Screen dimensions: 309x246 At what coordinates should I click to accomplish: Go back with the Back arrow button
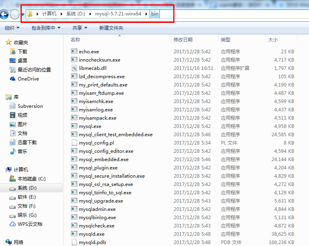coord(4,14)
